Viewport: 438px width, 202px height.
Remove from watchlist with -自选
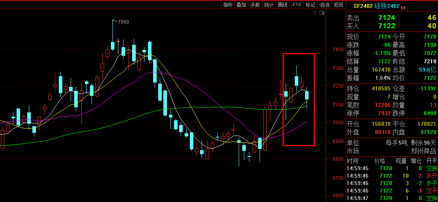pos(324,5)
